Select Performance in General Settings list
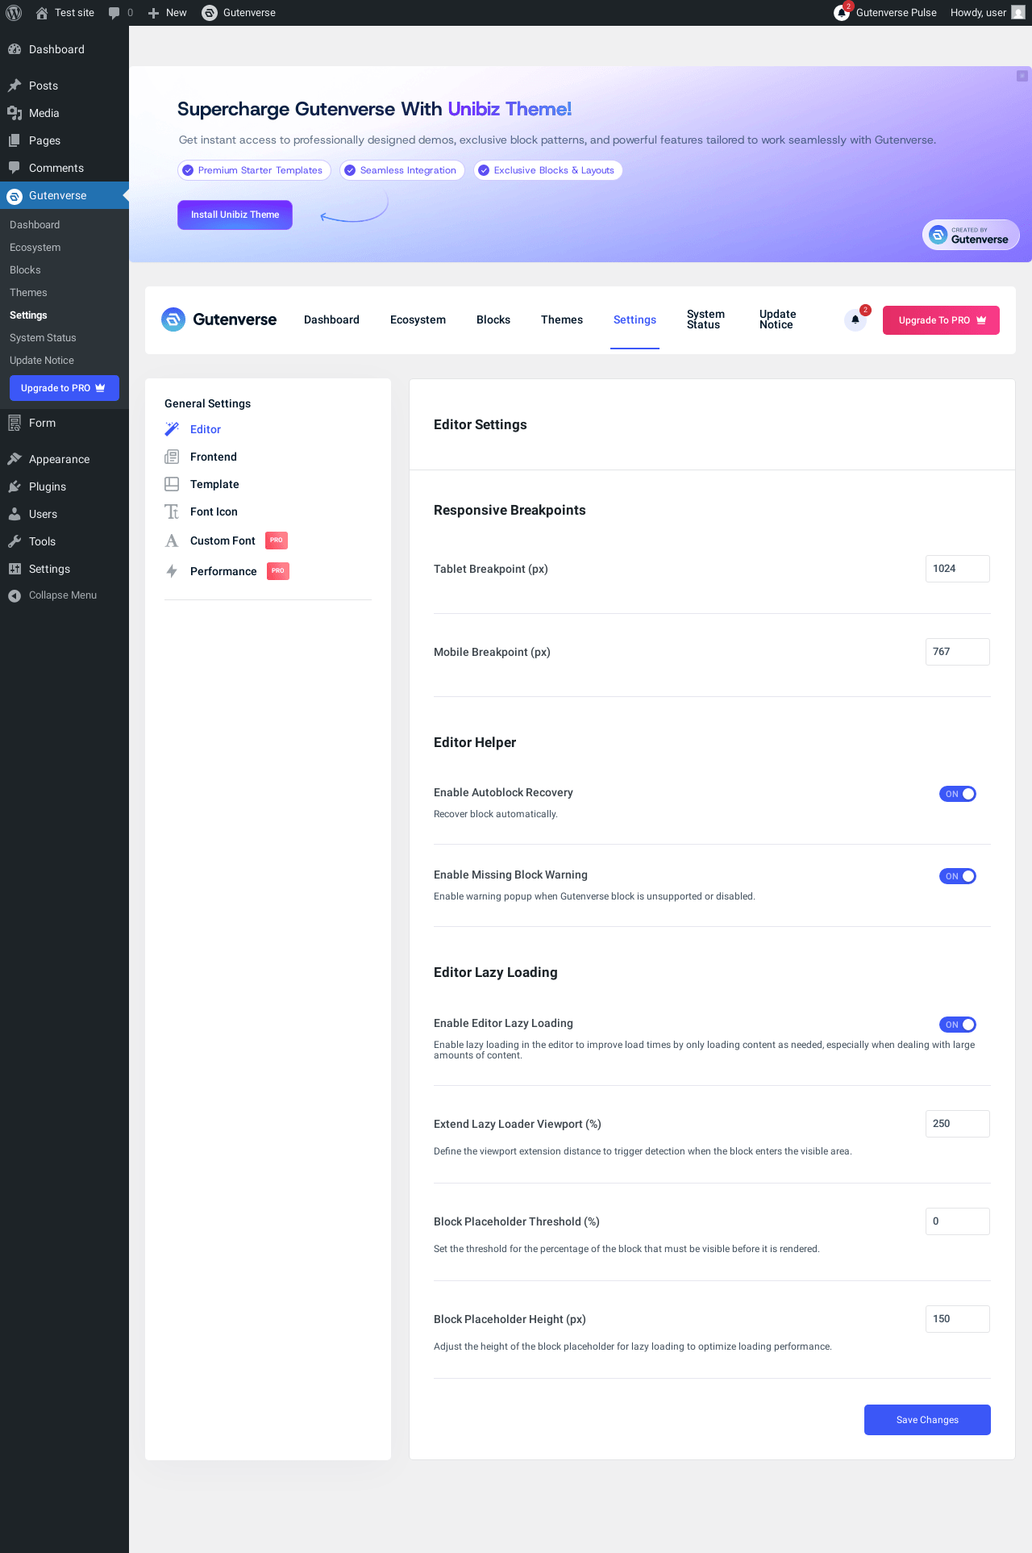The height and width of the screenshot is (1553, 1032). tap(223, 571)
